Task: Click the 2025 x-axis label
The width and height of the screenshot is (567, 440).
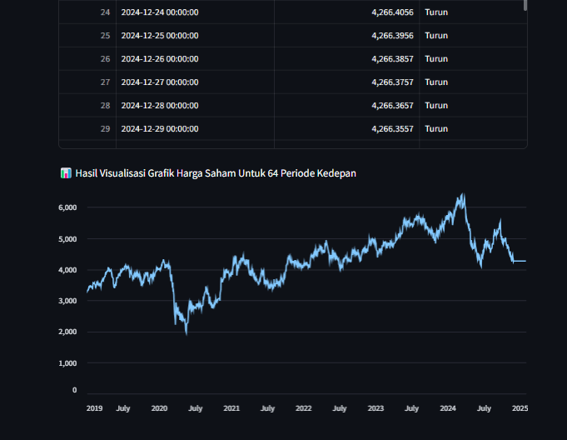Action: coord(520,408)
